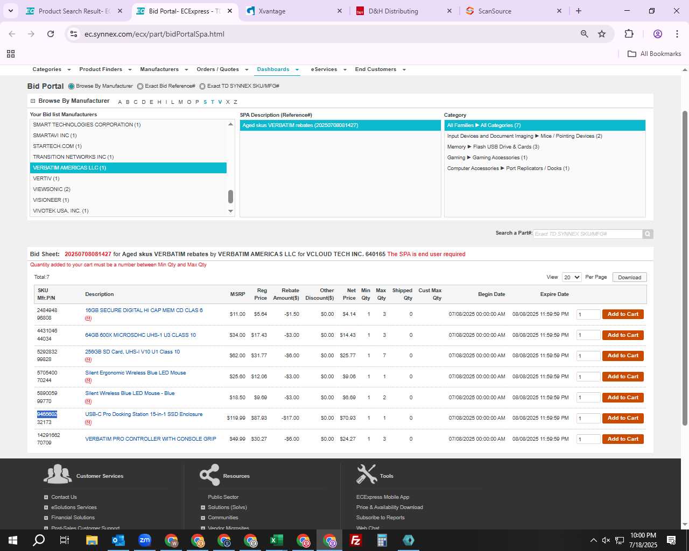Click the red M icon under 256GB SD Card
689x551 pixels.
click(x=88, y=360)
